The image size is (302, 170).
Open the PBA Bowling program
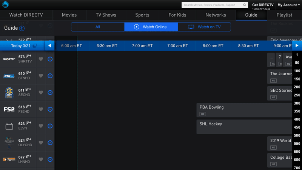click(x=244, y=110)
